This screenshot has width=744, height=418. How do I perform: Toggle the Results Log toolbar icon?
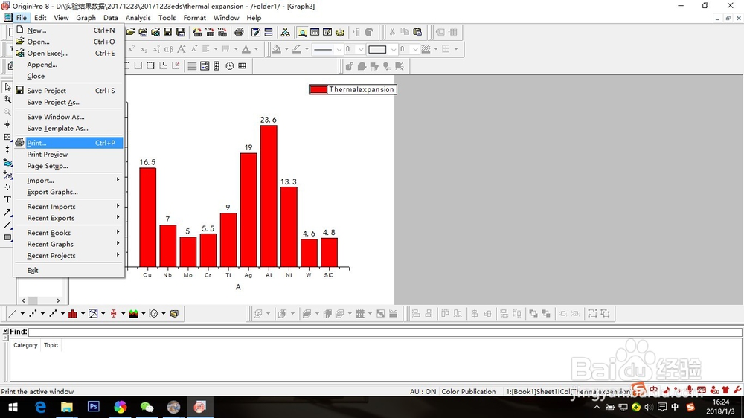[x=315, y=32]
